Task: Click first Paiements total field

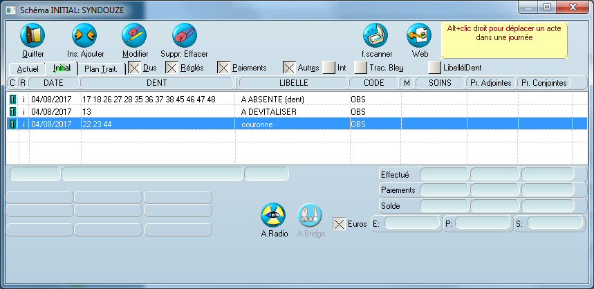Action: 444,190
